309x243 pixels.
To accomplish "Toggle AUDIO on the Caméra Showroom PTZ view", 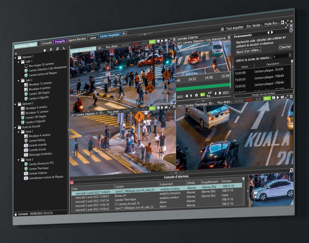I will [125, 45].
